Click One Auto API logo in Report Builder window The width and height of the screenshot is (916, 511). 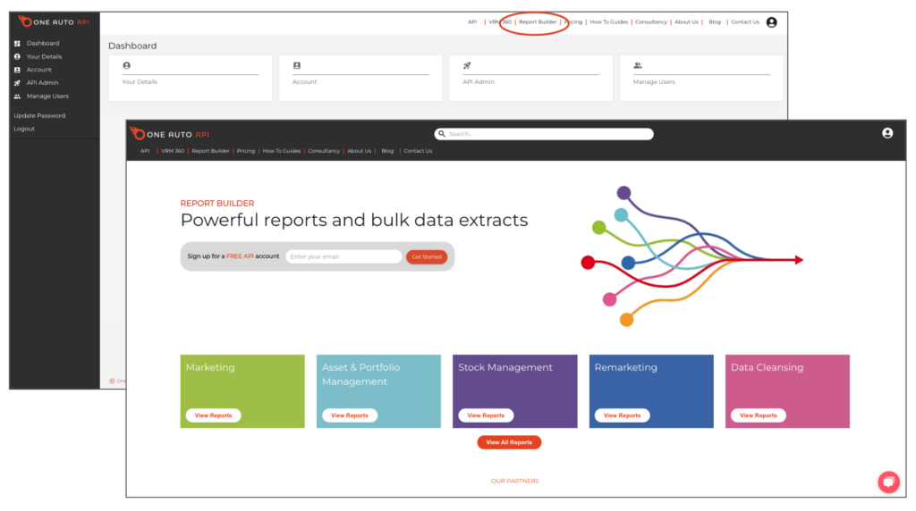point(169,134)
